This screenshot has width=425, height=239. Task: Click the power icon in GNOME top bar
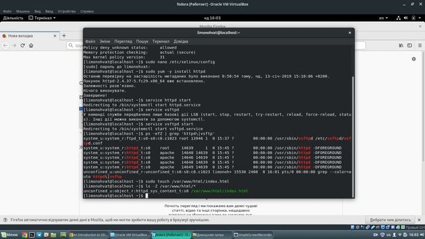[x=413, y=18]
